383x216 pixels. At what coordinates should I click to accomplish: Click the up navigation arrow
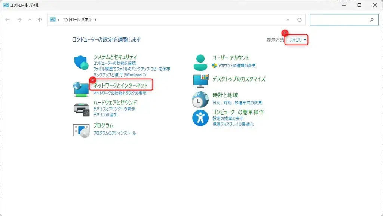pyautogui.click(x=39, y=19)
